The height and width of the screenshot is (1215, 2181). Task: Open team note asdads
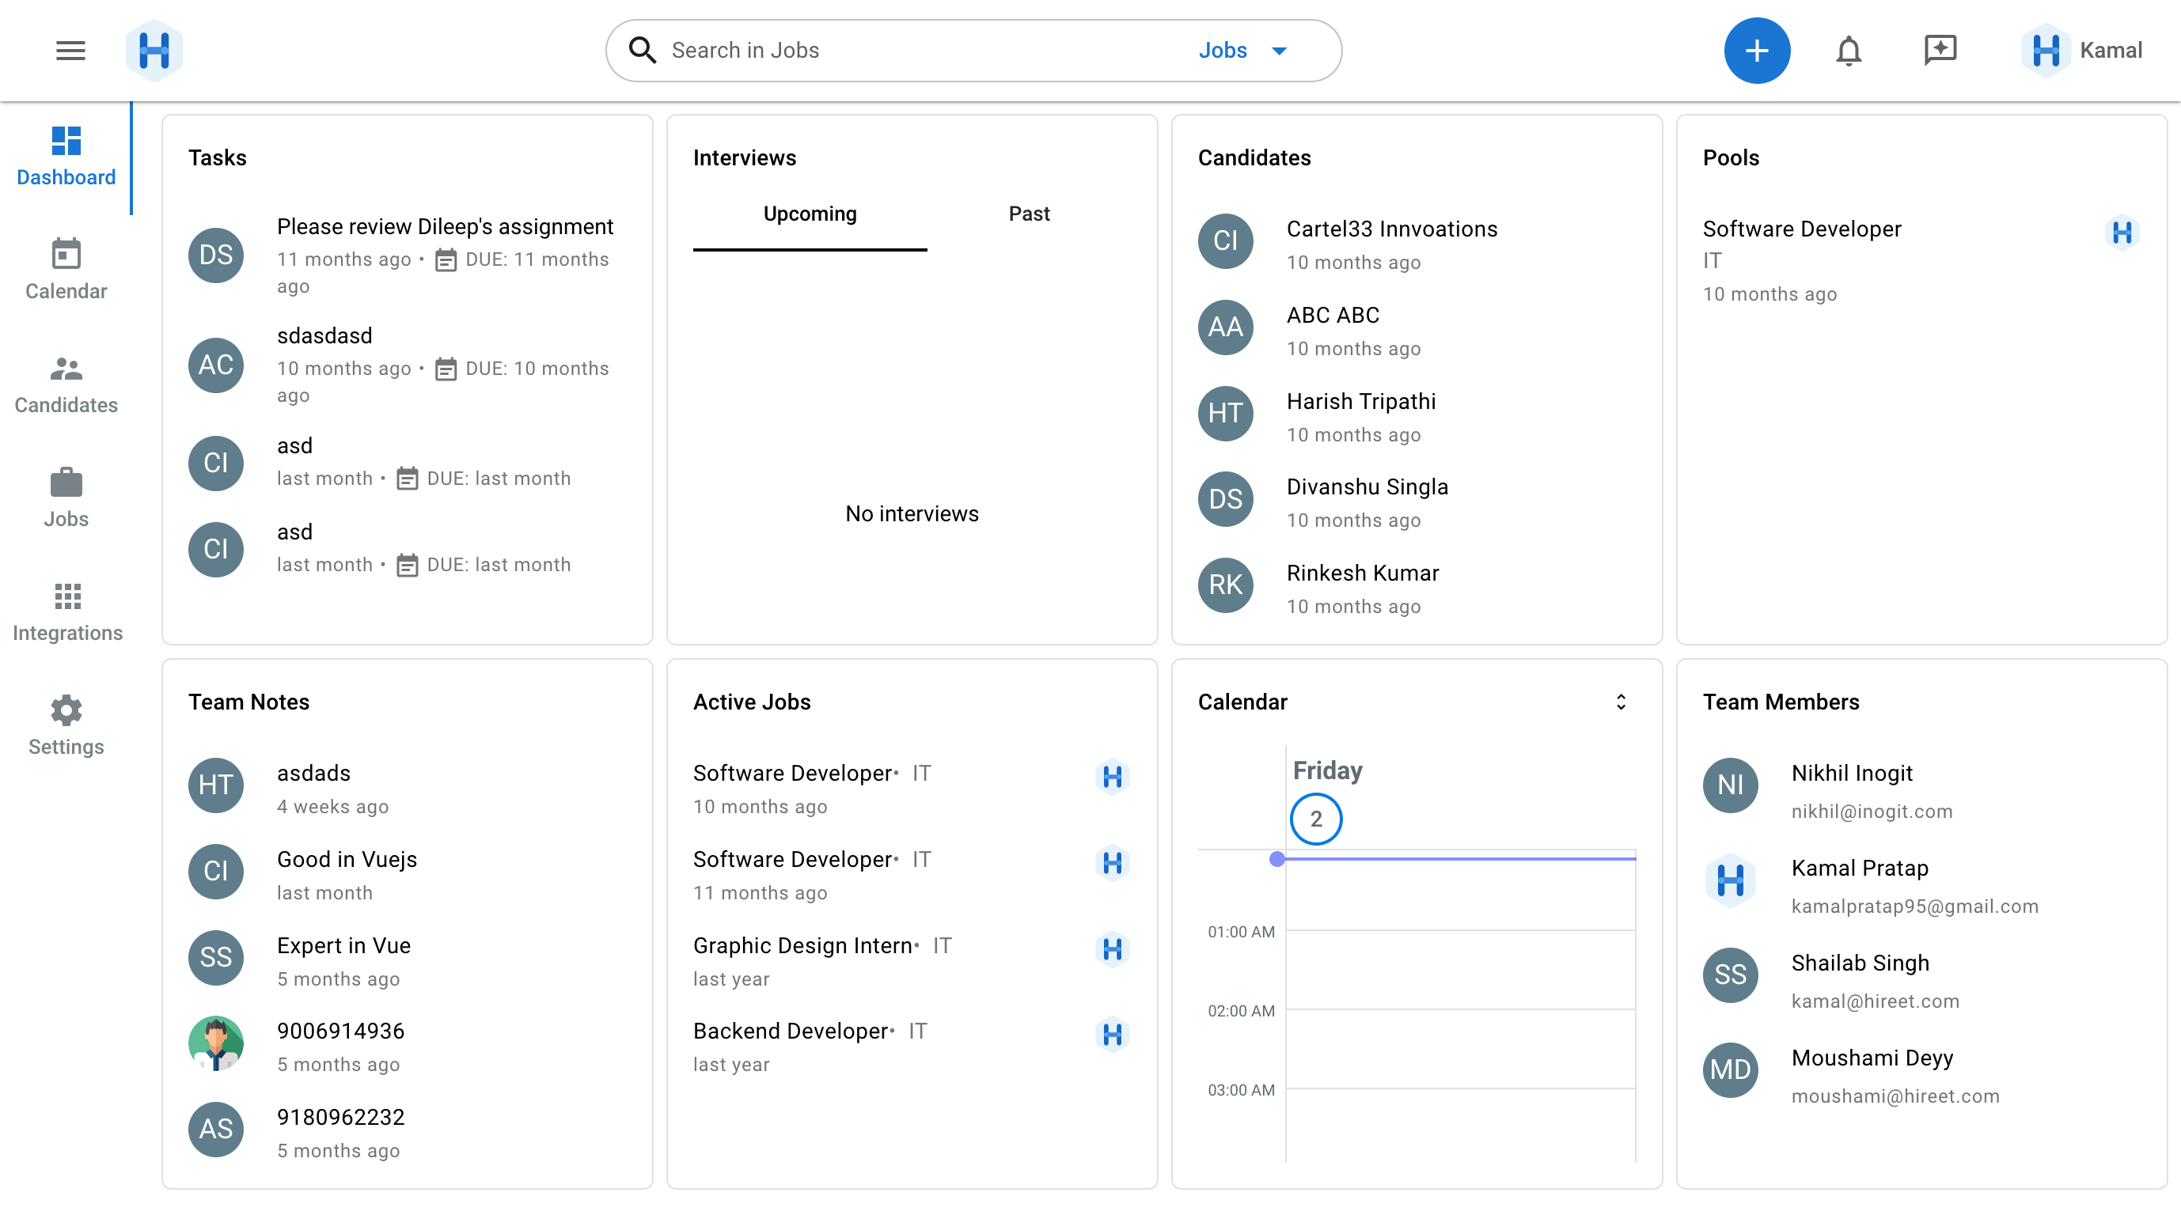[313, 774]
